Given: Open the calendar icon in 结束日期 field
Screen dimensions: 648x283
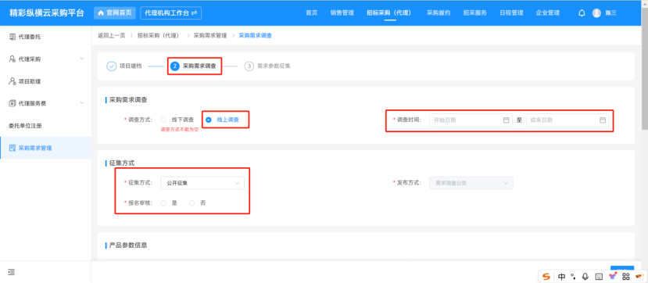Looking at the screenshot, I should coord(603,120).
